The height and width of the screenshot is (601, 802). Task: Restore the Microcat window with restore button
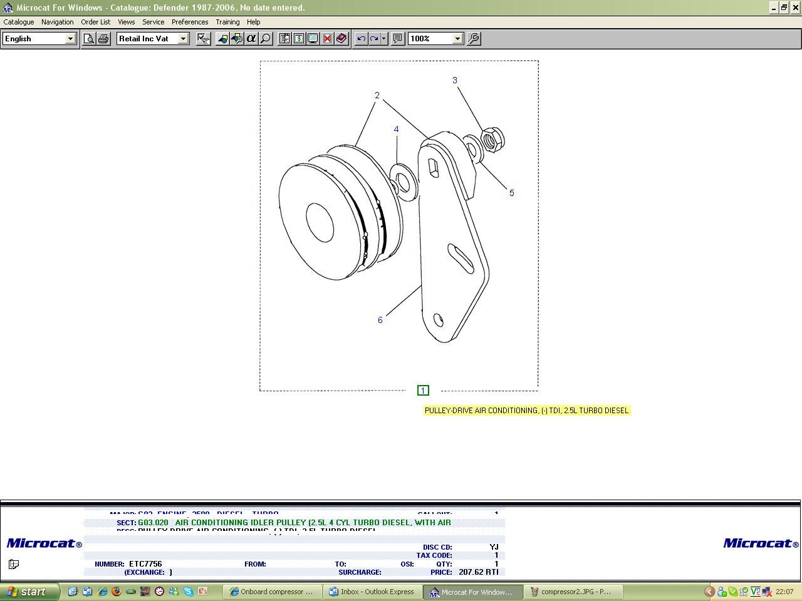click(x=784, y=8)
